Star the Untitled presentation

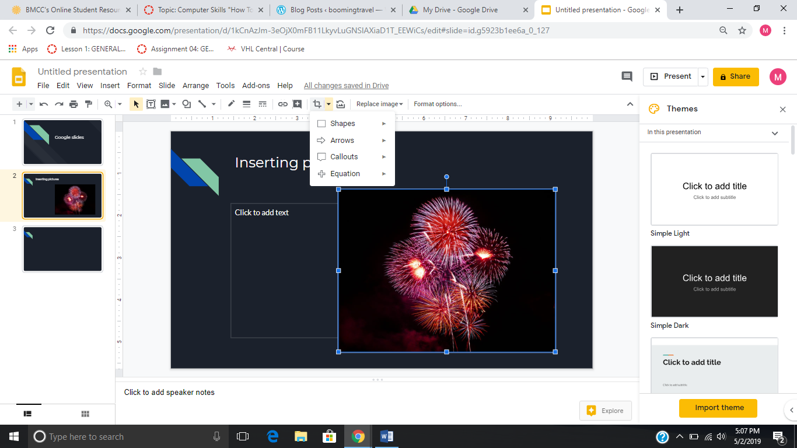pyautogui.click(x=142, y=72)
